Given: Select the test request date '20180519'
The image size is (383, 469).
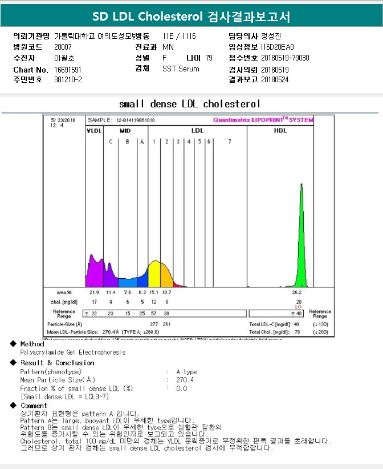Looking at the screenshot, I should [x=275, y=70].
